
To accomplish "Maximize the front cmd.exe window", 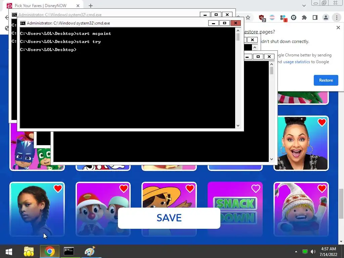I will click(x=224, y=23).
